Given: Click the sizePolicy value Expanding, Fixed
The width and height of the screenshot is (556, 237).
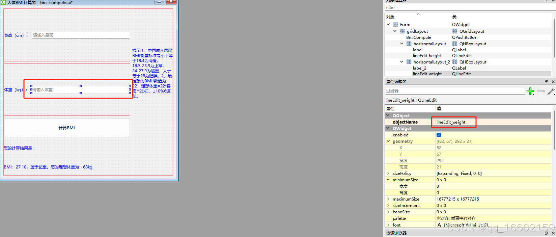Looking at the screenshot, I should (459, 174).
